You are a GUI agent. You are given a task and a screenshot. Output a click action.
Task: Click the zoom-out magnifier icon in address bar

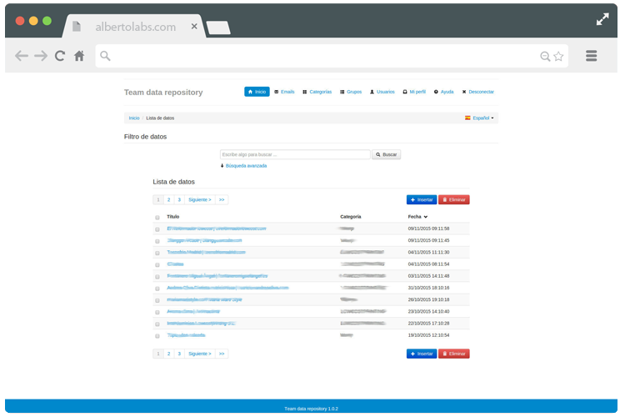[545, 56]
